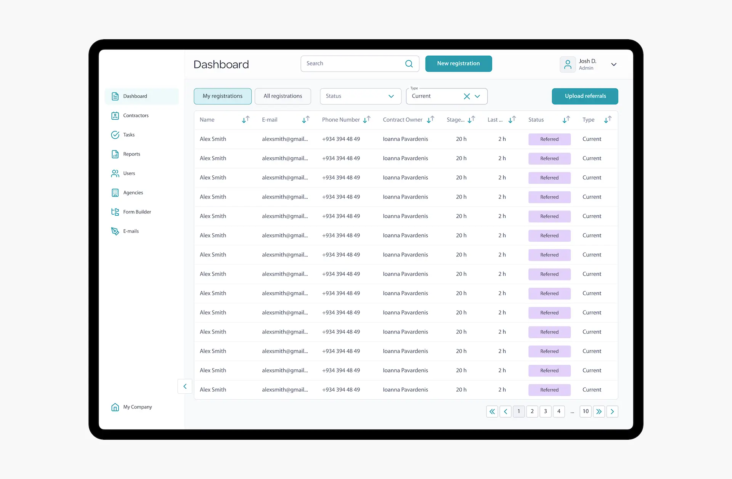Viewport: 732px width, 479px height.
Task: Expand the user menu for Josh D.
Action: click(614, 64)
